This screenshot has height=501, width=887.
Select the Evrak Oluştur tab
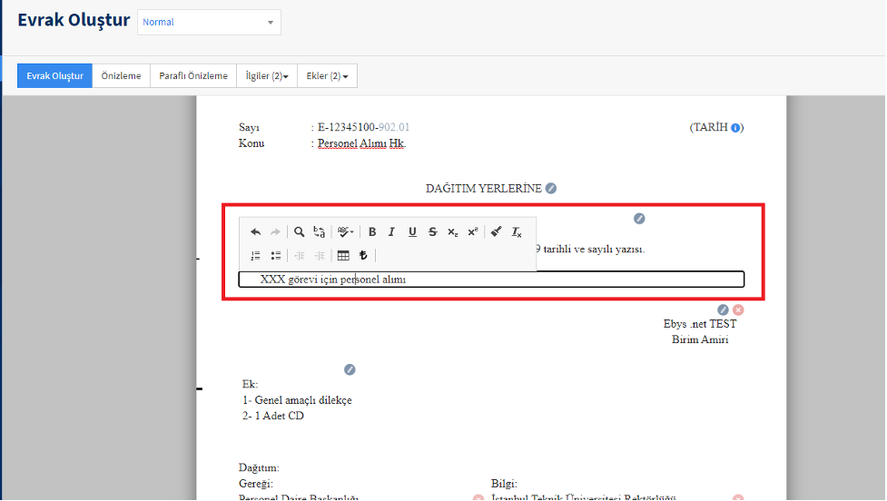click(x=54, y=75)
